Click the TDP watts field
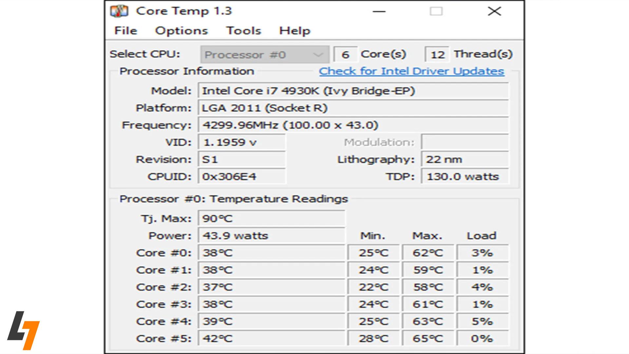 (x=464, y=176)
